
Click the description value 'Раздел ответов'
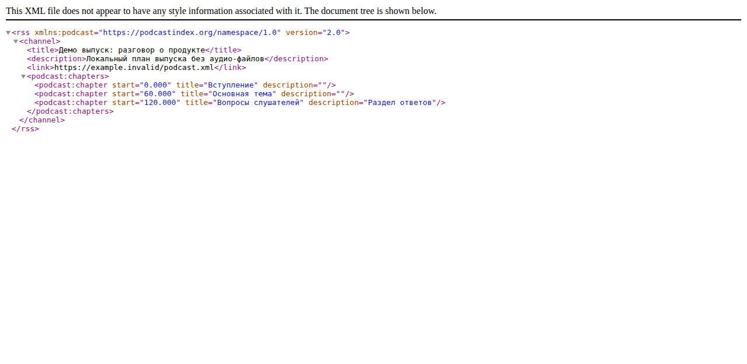[400, 103]
